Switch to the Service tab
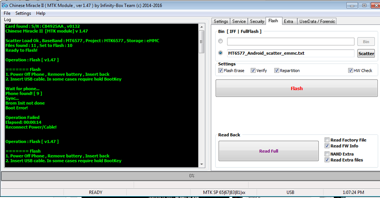Screen dimensions: 380x198 (x=239, y=22)
